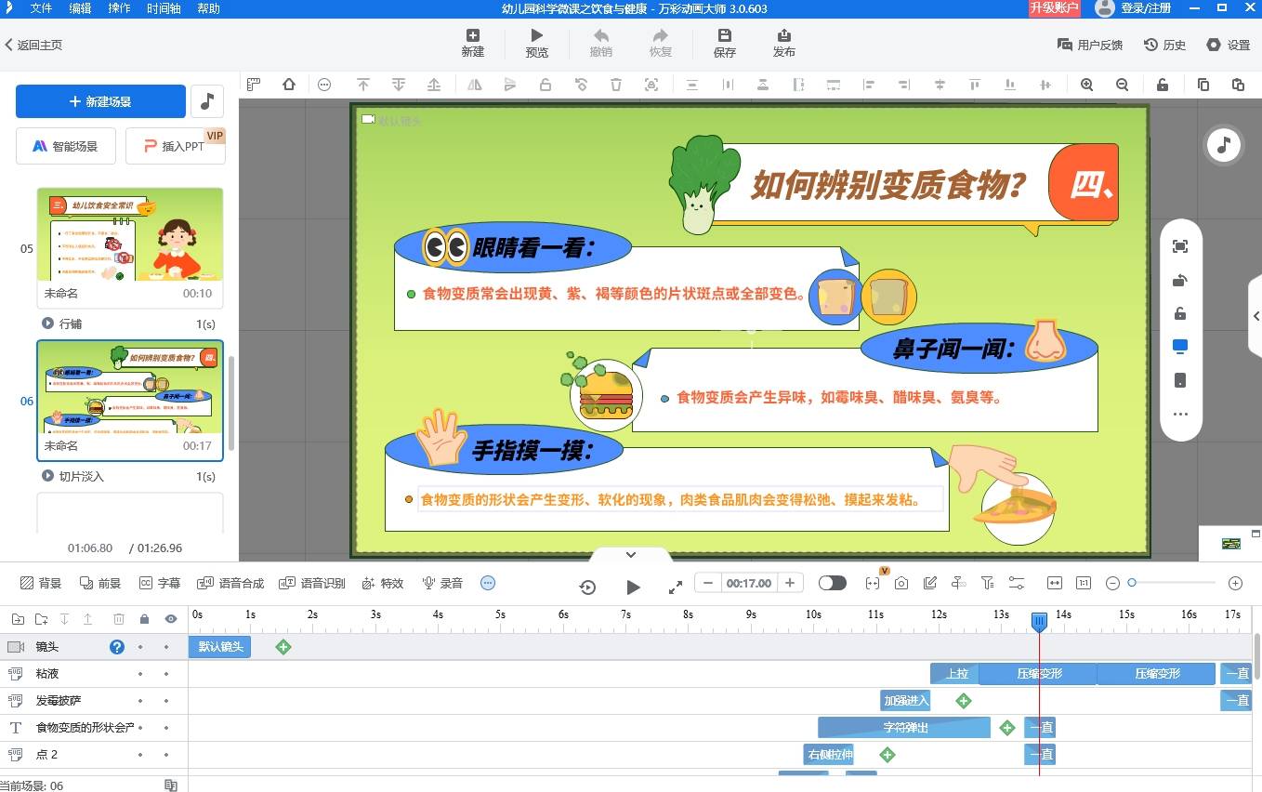Click the timeline zoom slider handle
Image resolution: width=1262 pixels, height=792 pixels.
click(x=1132, y=583)
